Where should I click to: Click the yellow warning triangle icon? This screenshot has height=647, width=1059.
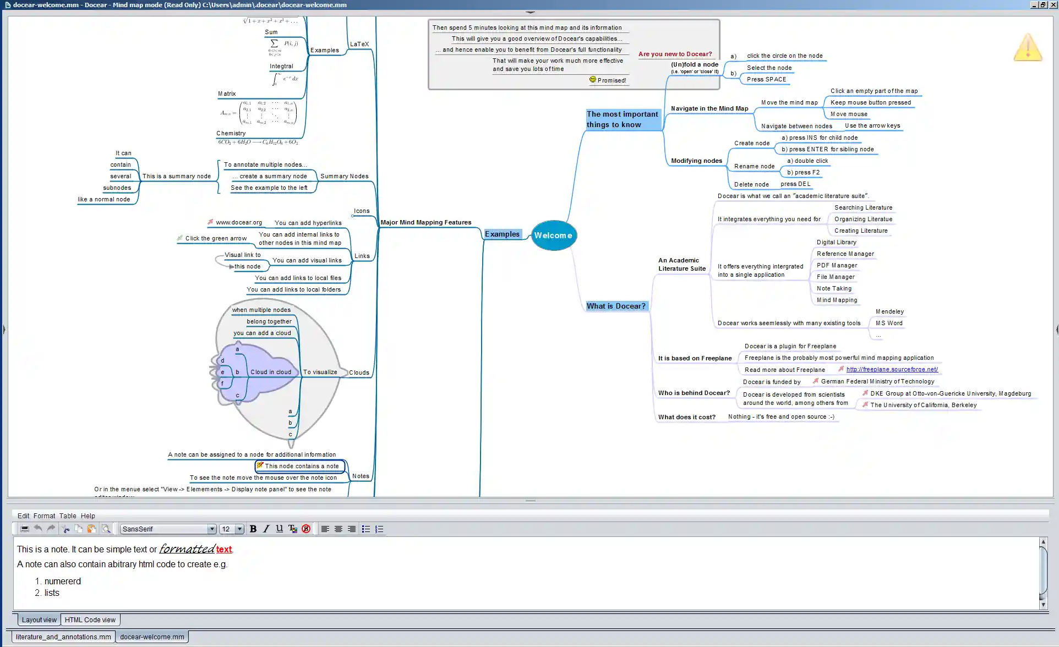point(1028,48)
